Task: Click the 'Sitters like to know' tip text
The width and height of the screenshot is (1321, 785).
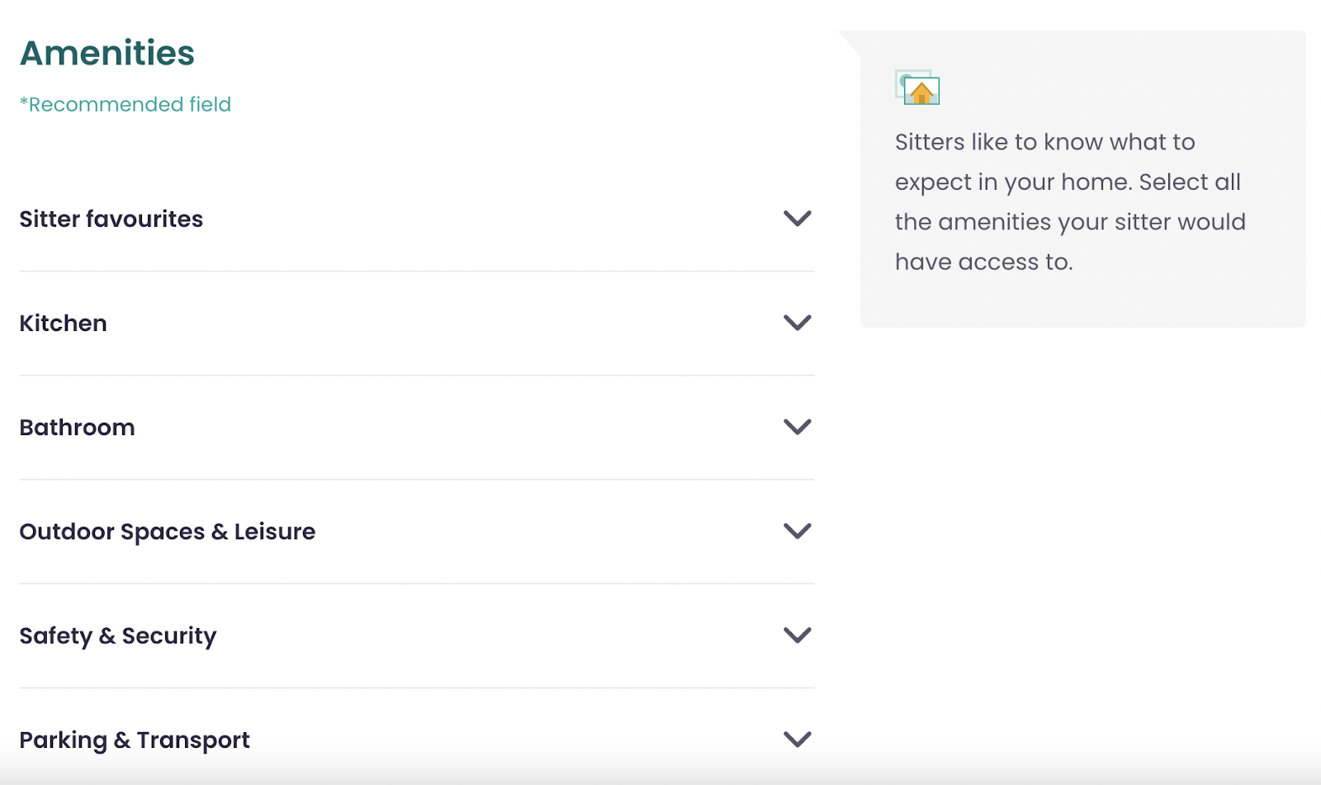Action: pos(1044,142)
